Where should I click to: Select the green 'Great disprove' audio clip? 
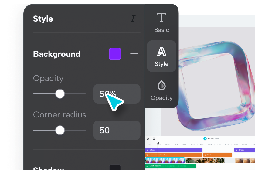click(170, 166)
